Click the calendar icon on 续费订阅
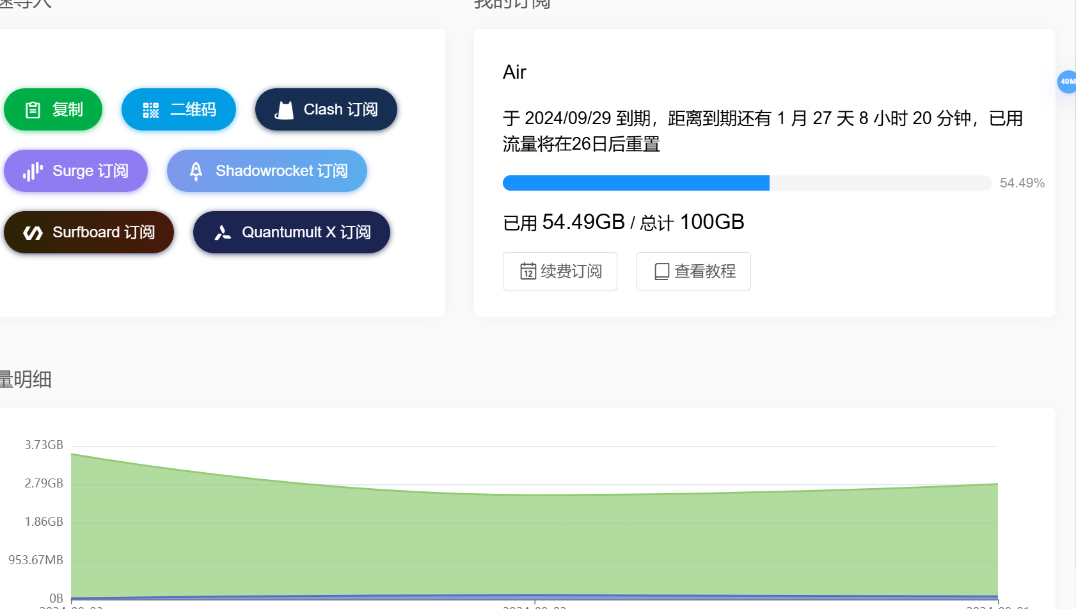Screen dimensions: 1076x609 click(528, 271)
